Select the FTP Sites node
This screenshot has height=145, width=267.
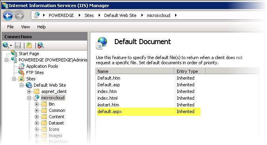35,72
